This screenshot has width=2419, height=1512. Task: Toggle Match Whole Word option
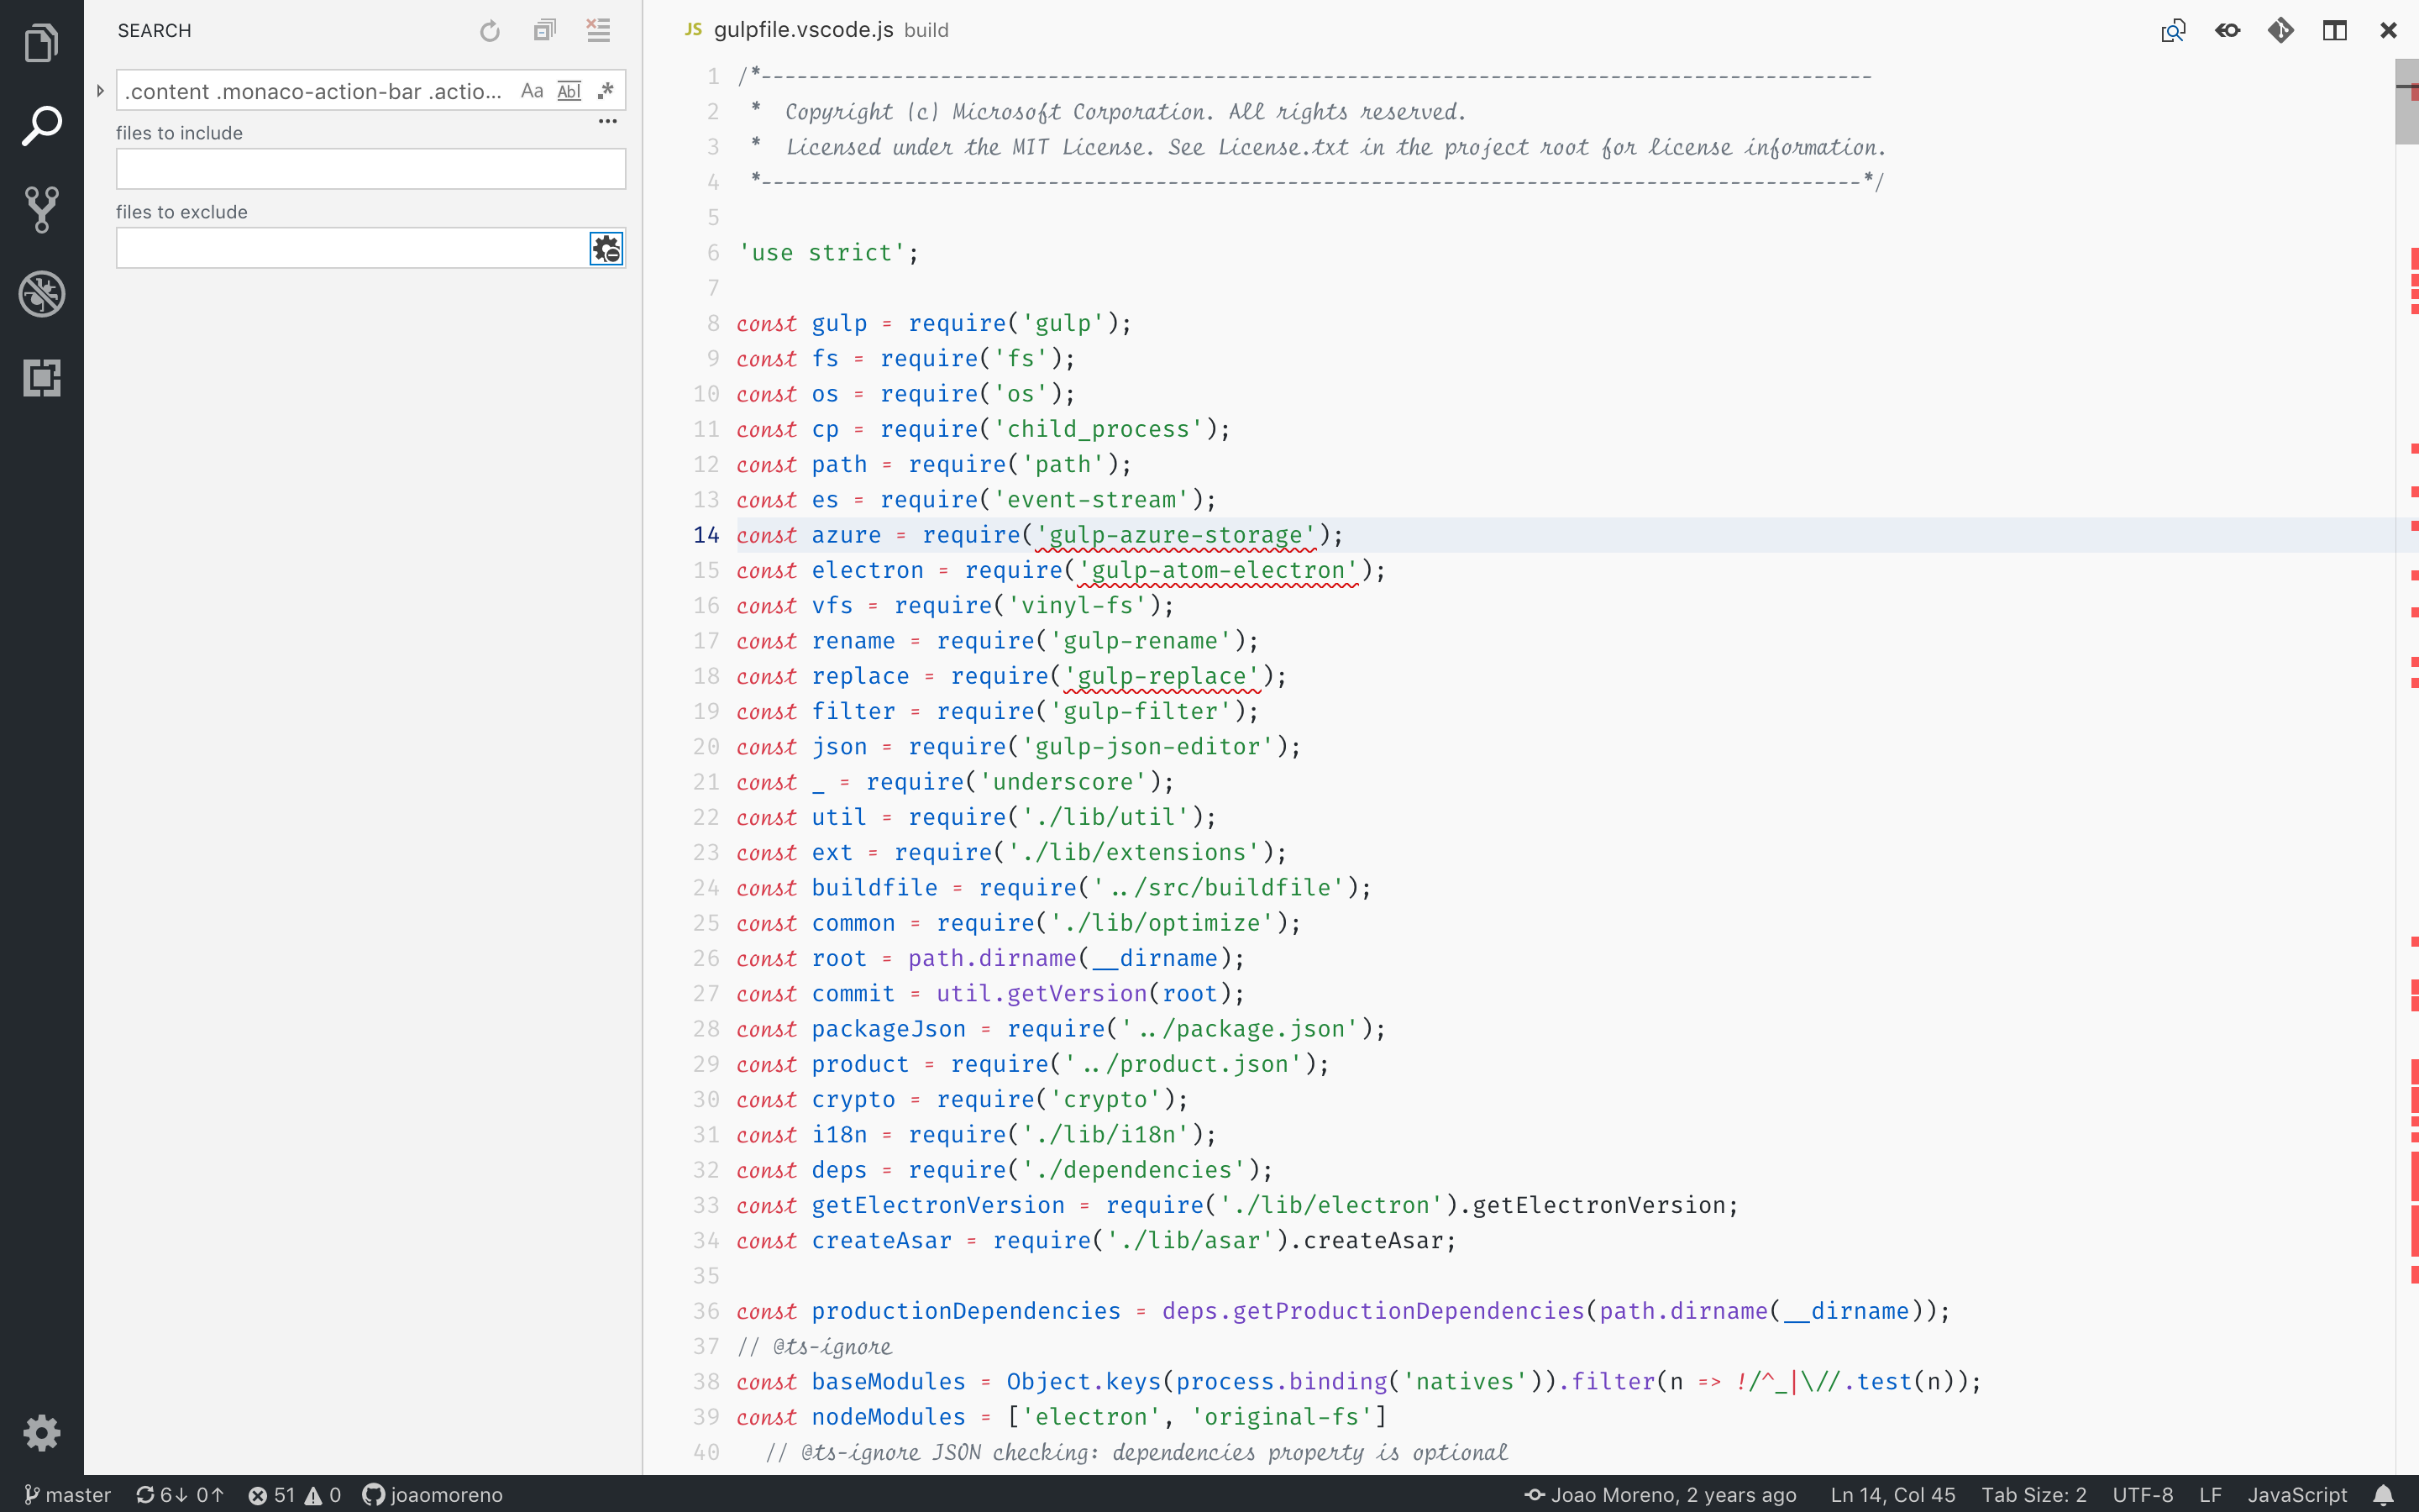click(569, 91)
